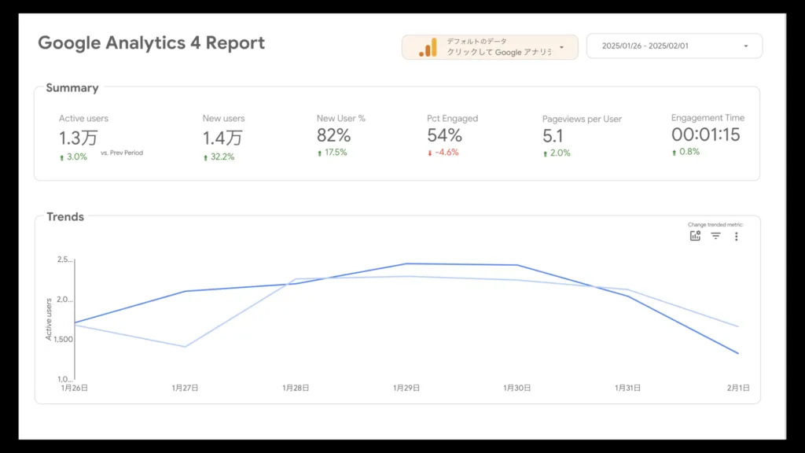
Task: Click the 0.8% change under Engagement Time
Action: (686, 152)
